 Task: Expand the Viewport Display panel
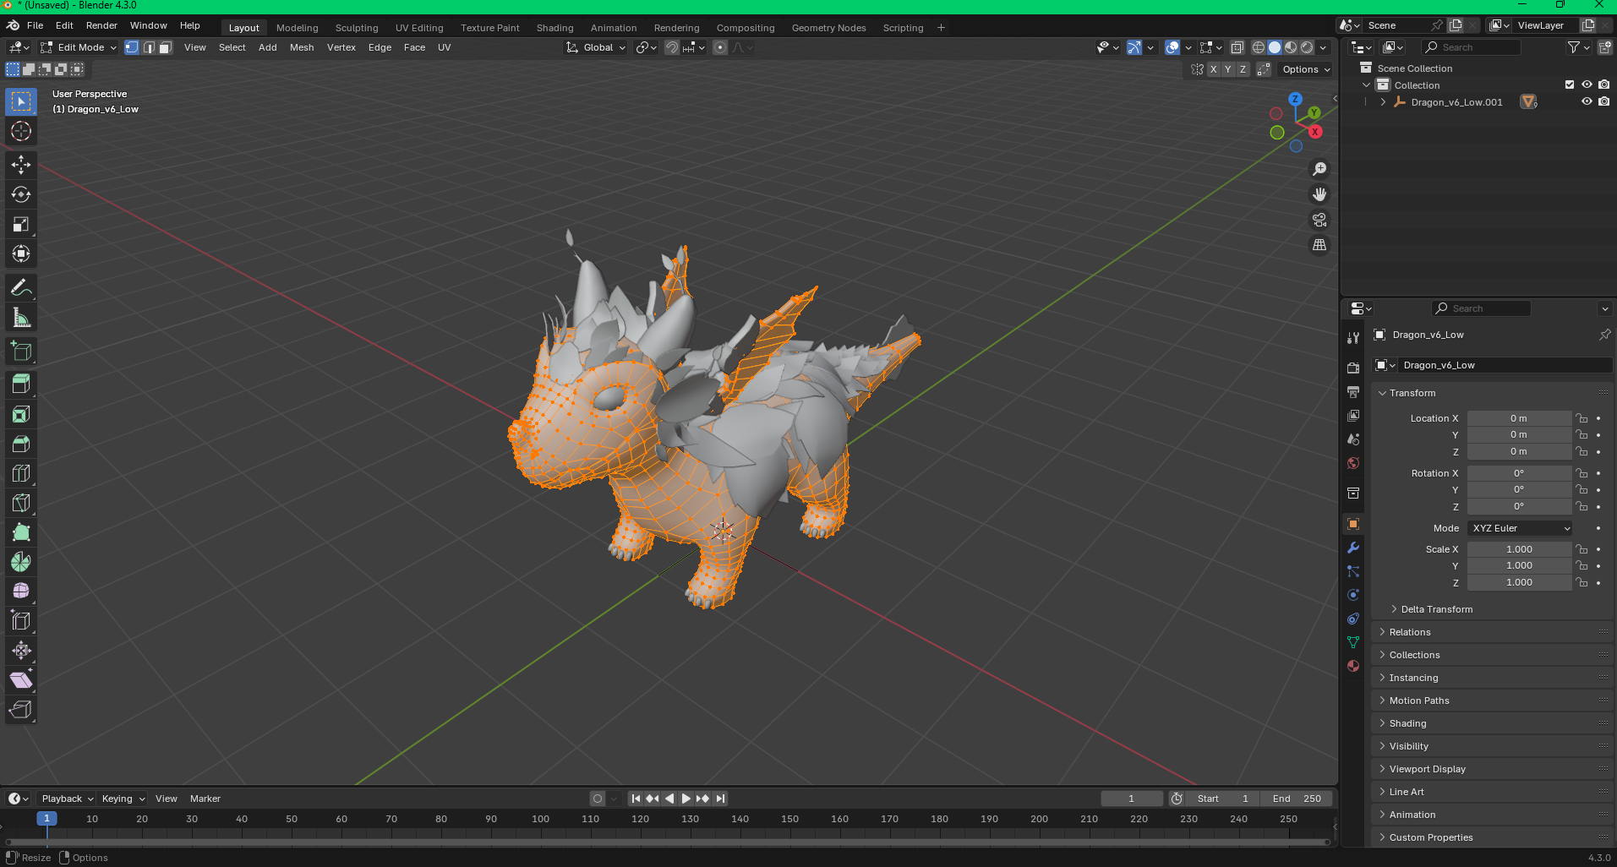tap(1427, 769)
